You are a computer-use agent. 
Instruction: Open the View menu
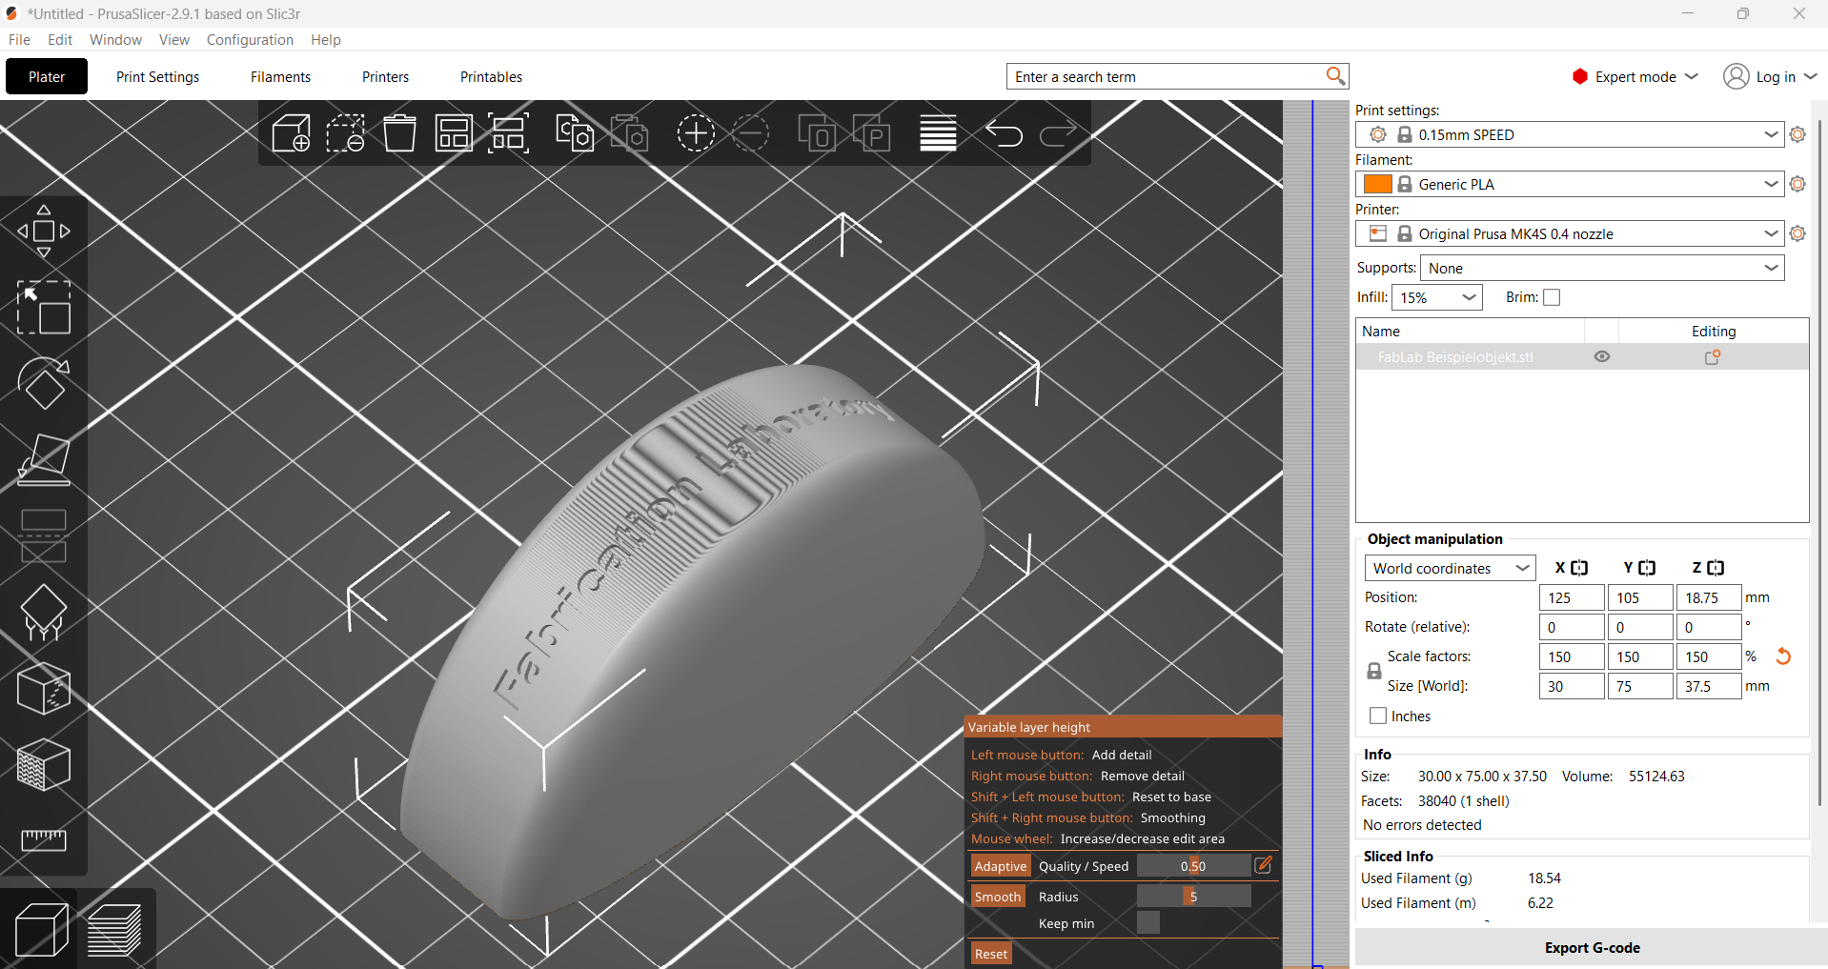(174, 39)
